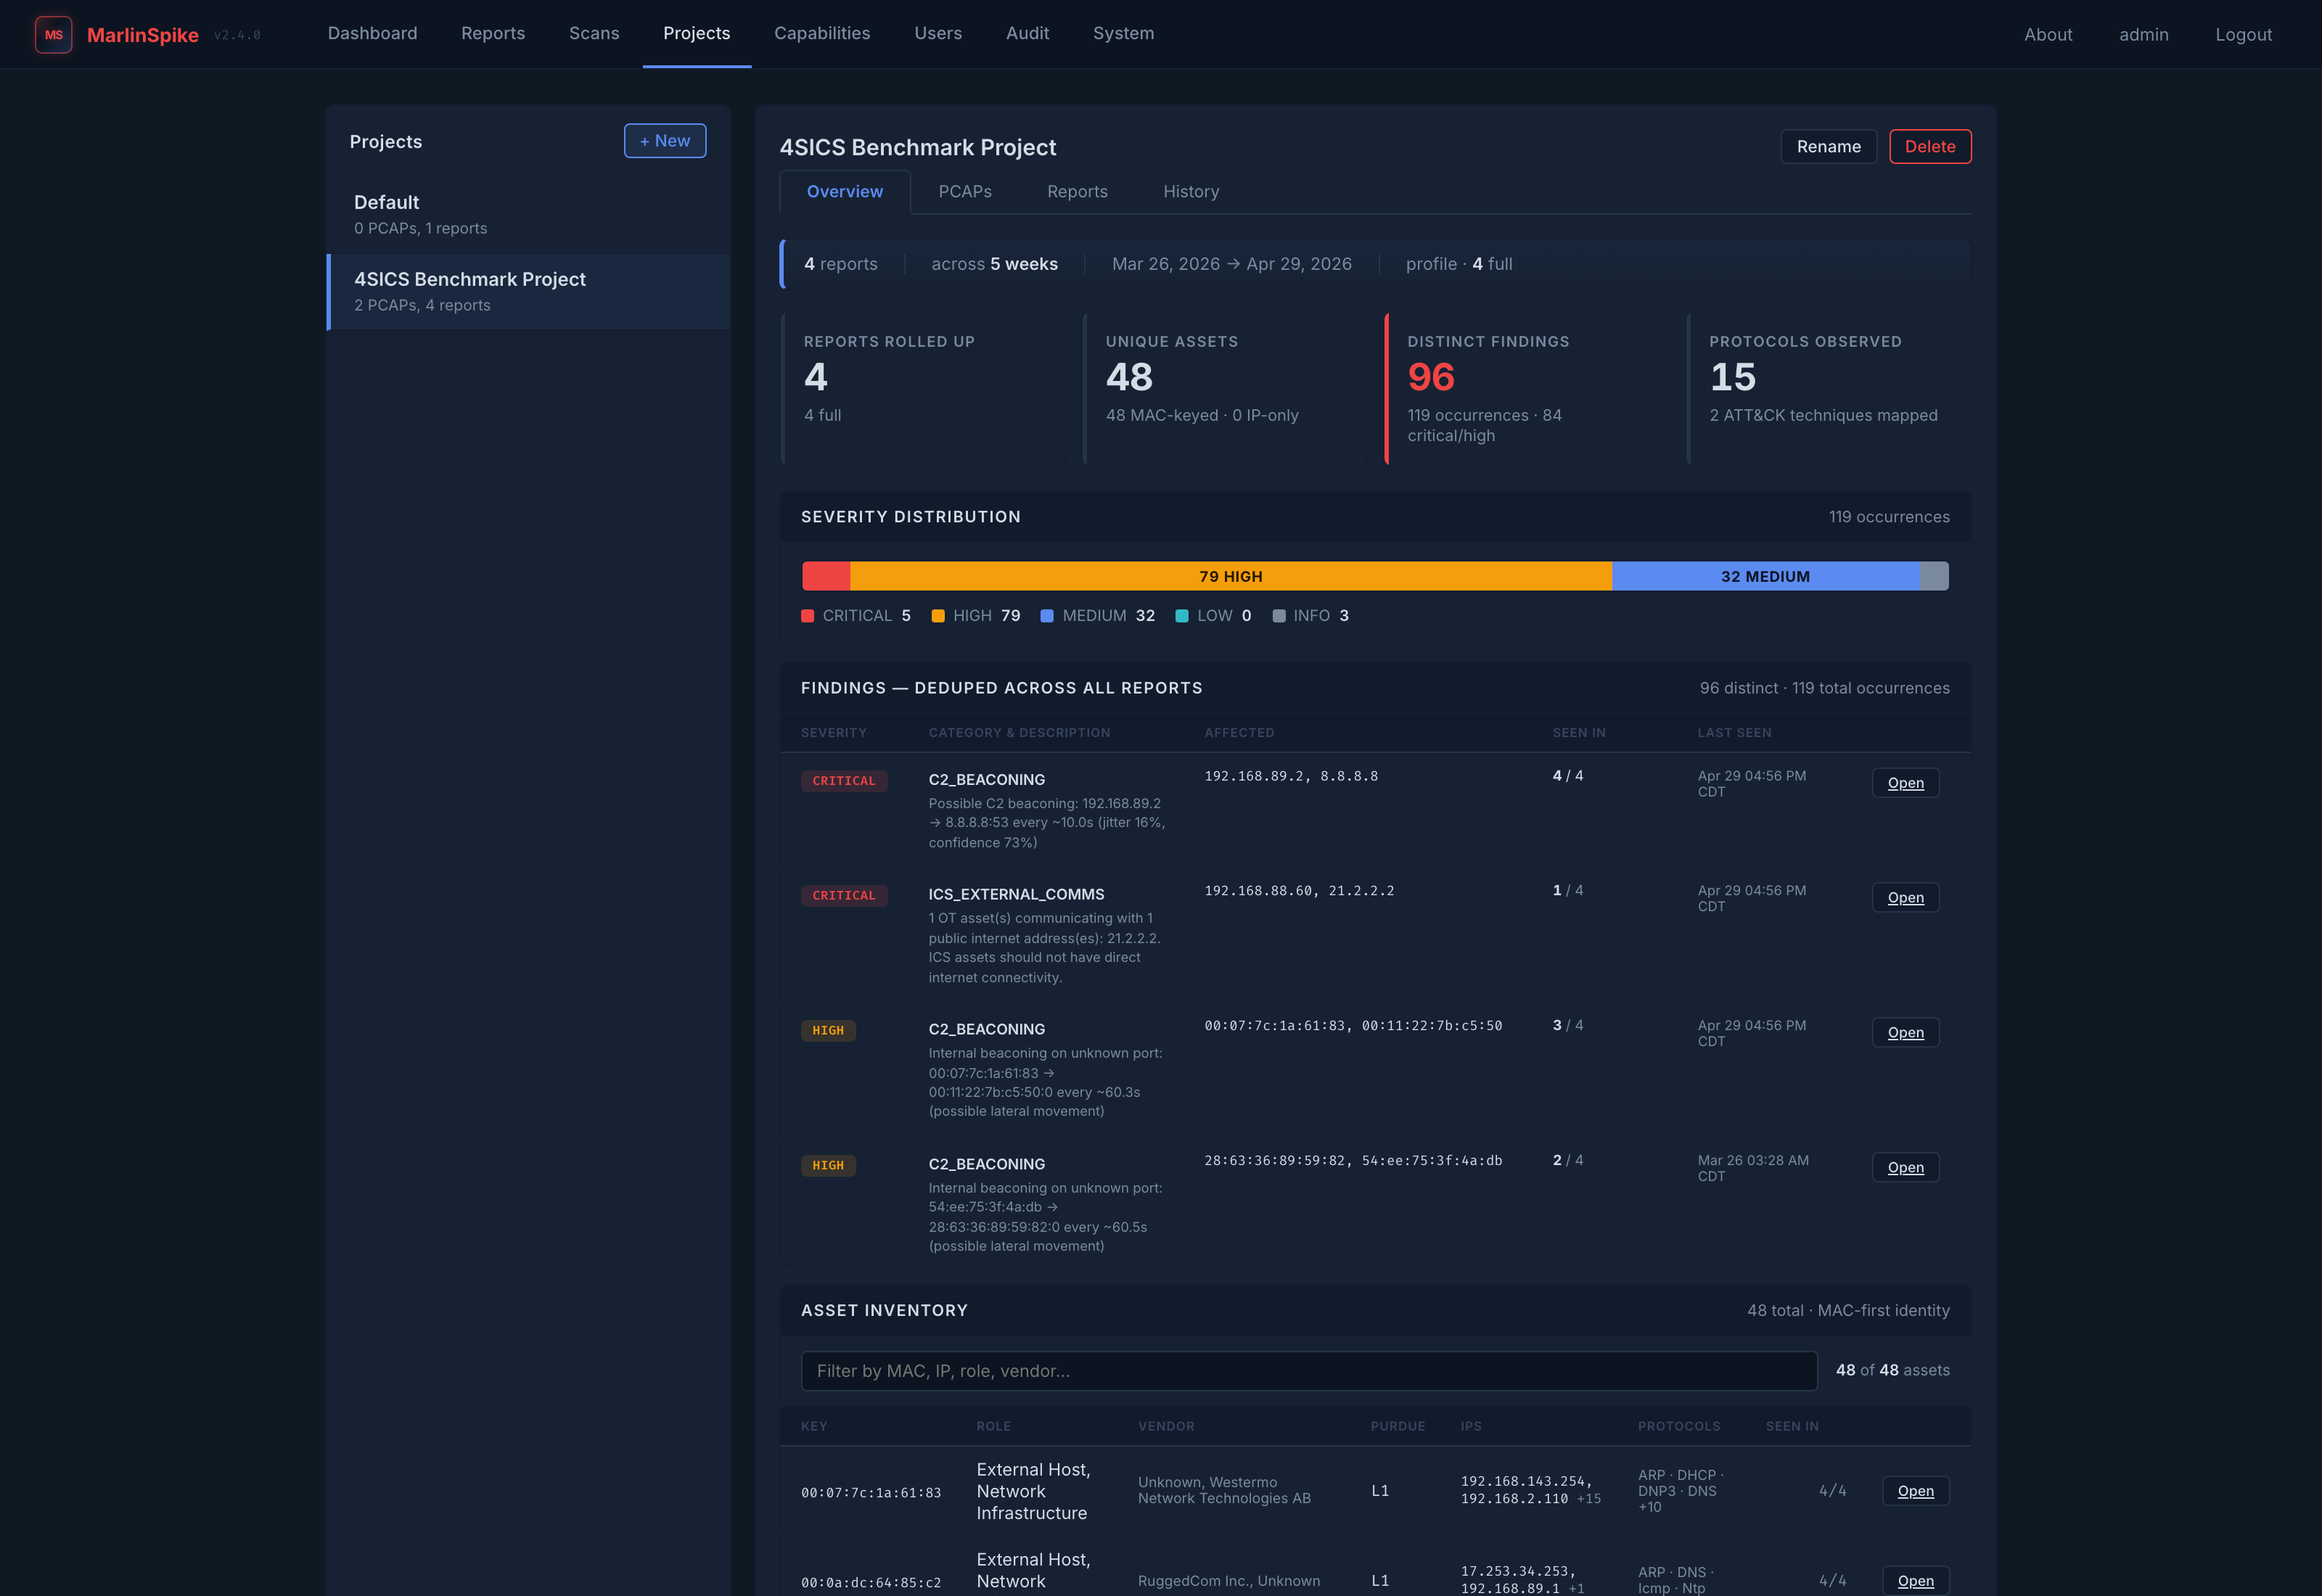Screen dimensions: 2322x1596
Task: Open the ICS_EXTERNAL_COMMS finding
Action: point(1905,898)
